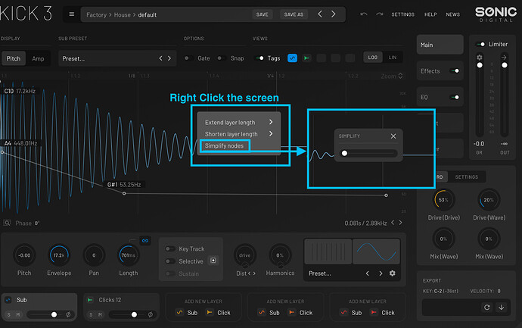
Task: Open harmonics preset gear settings
Action: (392, 273)
